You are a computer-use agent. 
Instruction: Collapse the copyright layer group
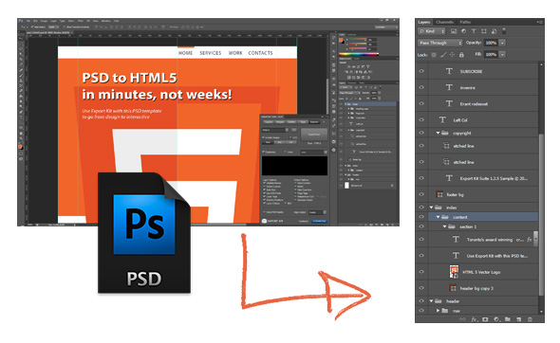point(438,133)
